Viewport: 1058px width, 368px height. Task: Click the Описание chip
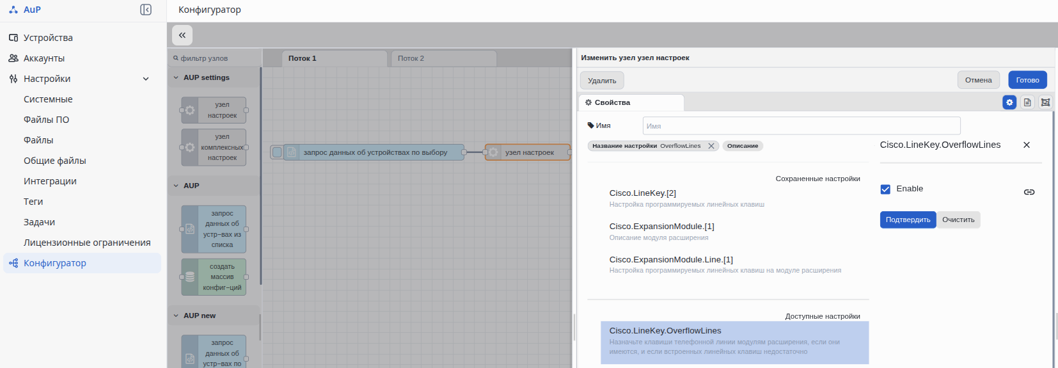click(x=743, y=146)
